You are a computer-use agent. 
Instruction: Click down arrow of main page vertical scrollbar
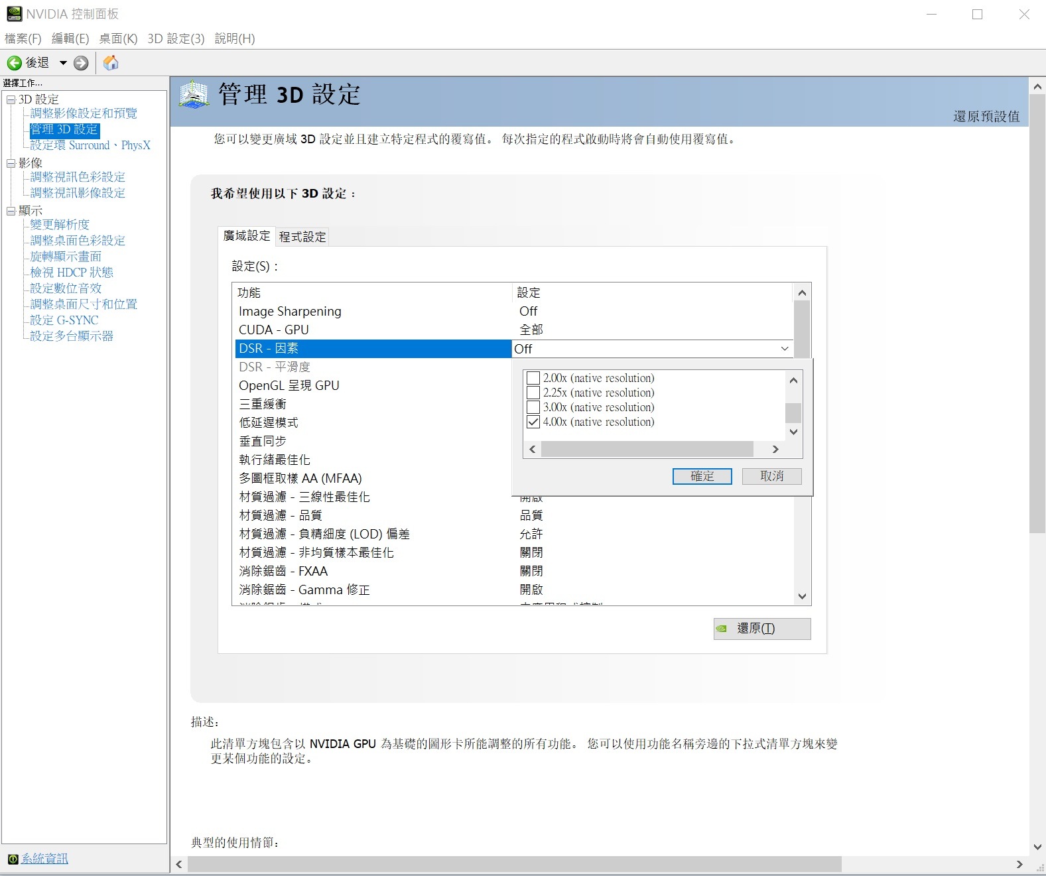coord(1037,847)
